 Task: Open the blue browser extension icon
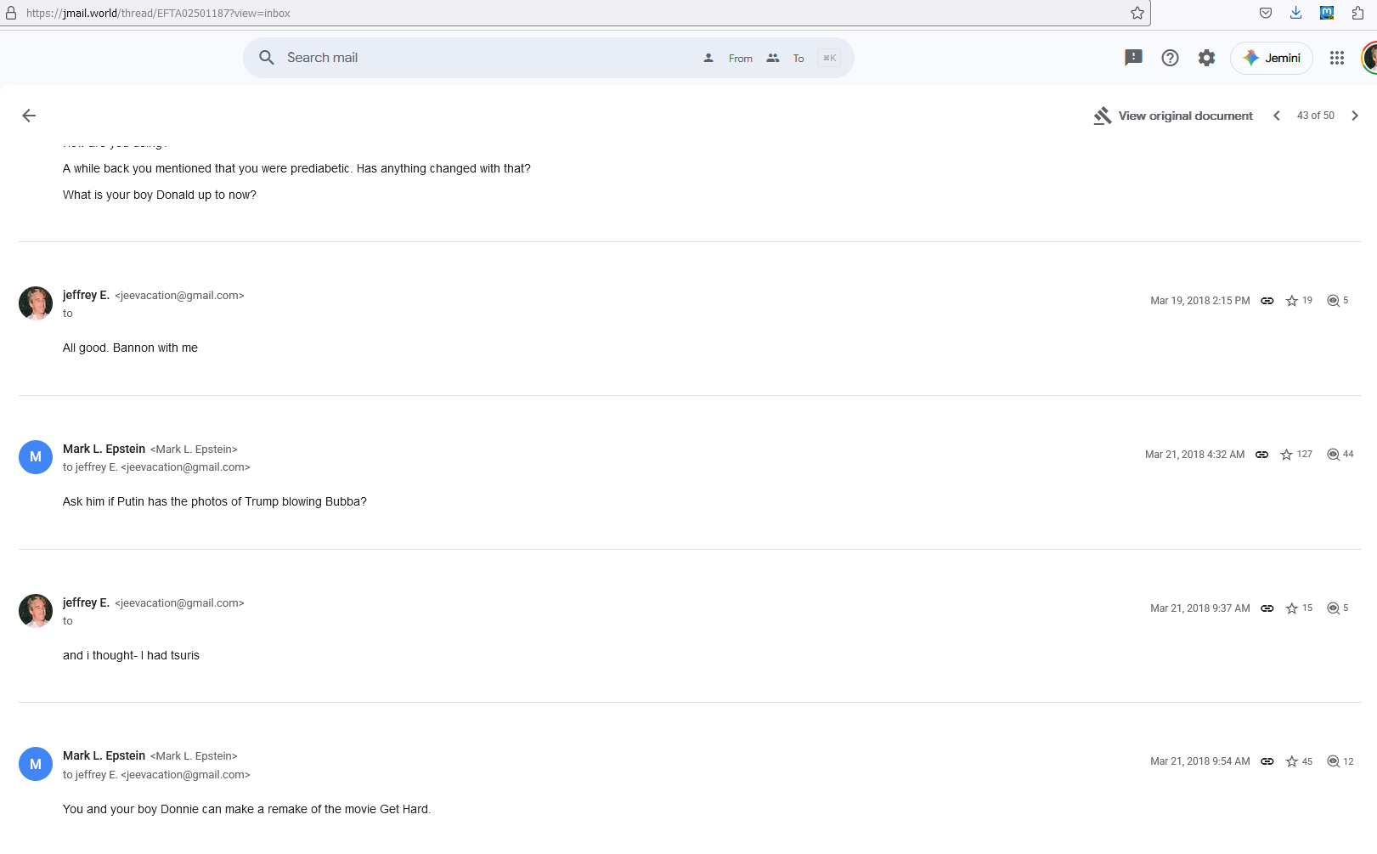[x=1327, y=13]
